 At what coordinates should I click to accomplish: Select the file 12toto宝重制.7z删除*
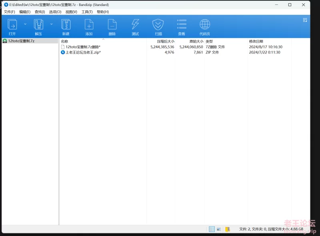point(83,47)
